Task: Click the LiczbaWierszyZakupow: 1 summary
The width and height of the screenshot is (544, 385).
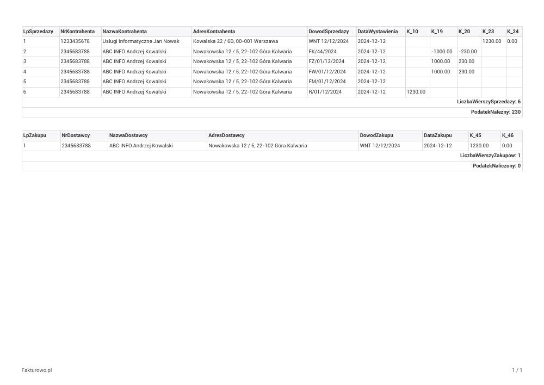Action: pos(490,156)
